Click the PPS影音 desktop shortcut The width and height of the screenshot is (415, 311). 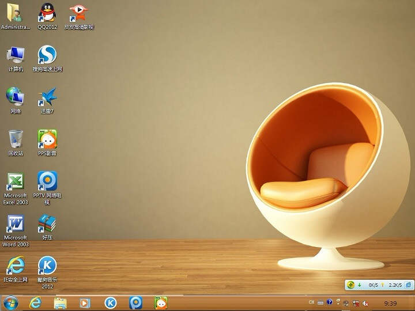[47, 139]
